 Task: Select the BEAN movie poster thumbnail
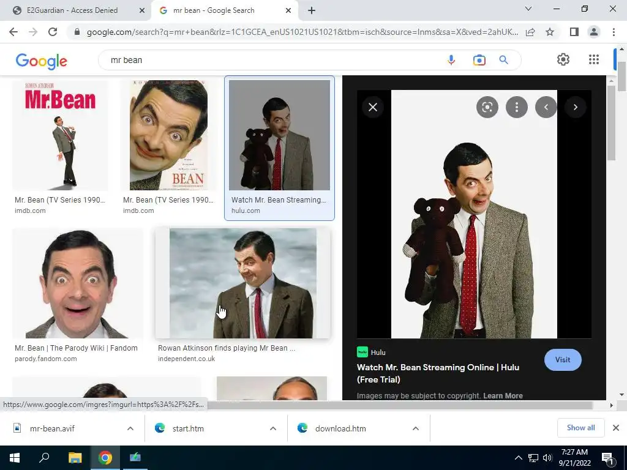tap(168, 135)
